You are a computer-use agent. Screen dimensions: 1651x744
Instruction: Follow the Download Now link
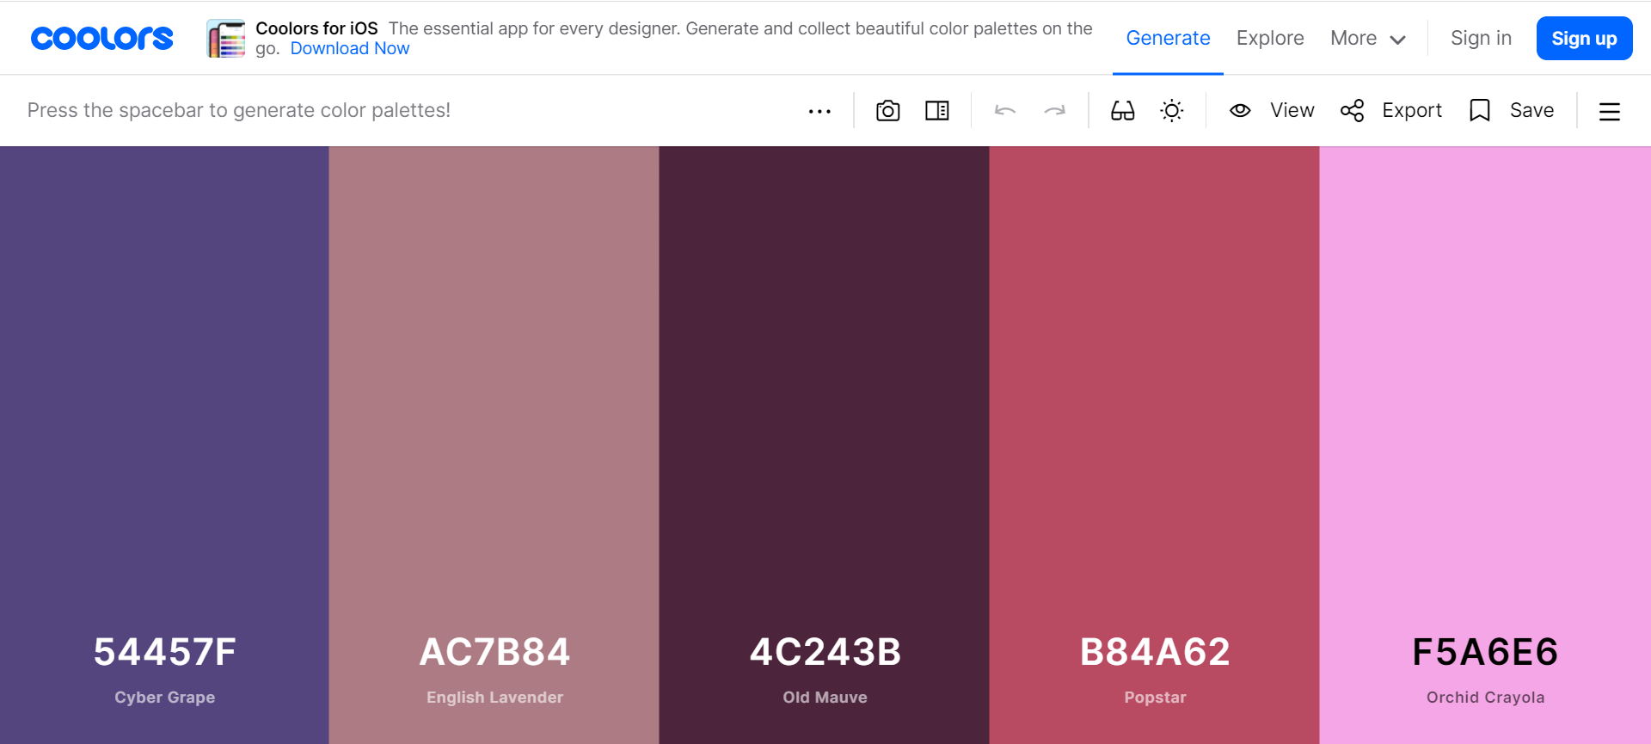[x=350, y=49]
